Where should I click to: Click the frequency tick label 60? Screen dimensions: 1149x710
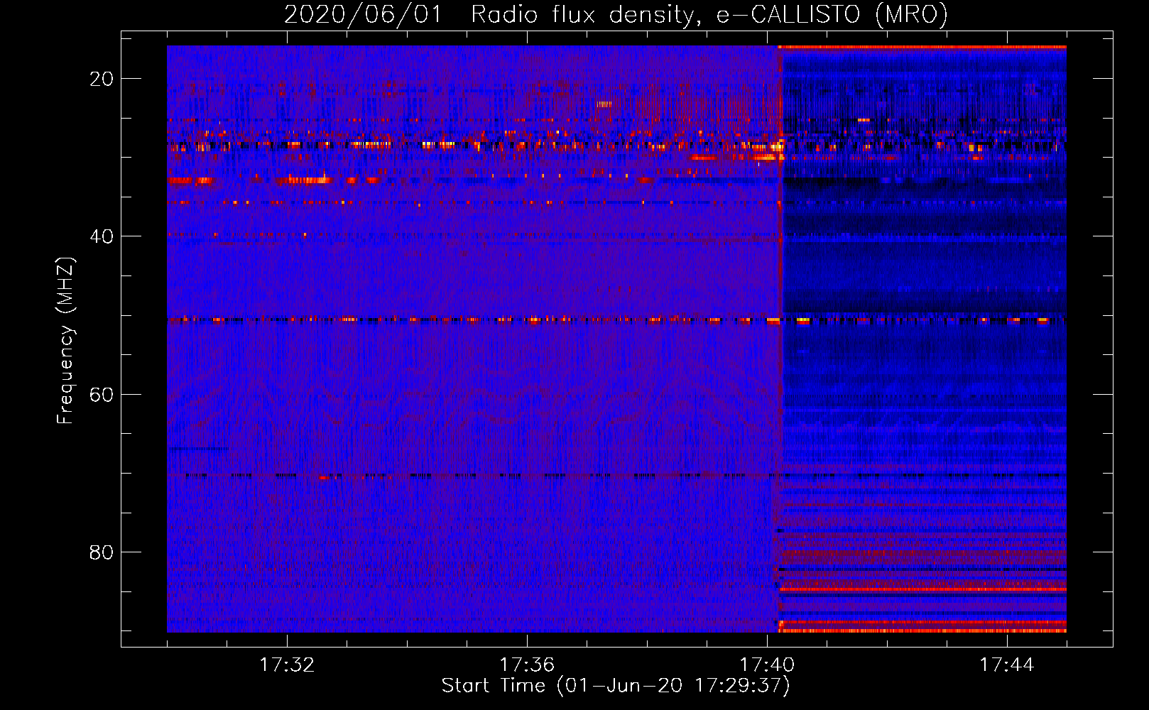(102, 394)
